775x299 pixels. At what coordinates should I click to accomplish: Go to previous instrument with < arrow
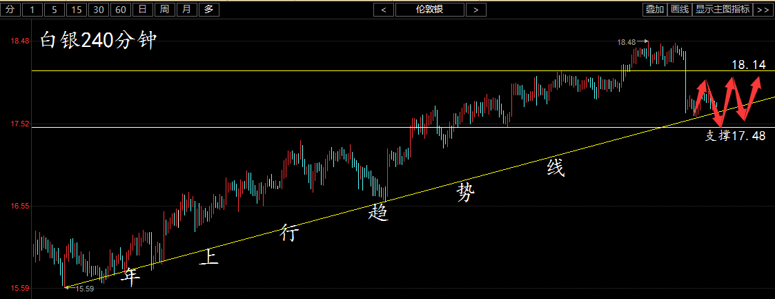coord(383,9)
